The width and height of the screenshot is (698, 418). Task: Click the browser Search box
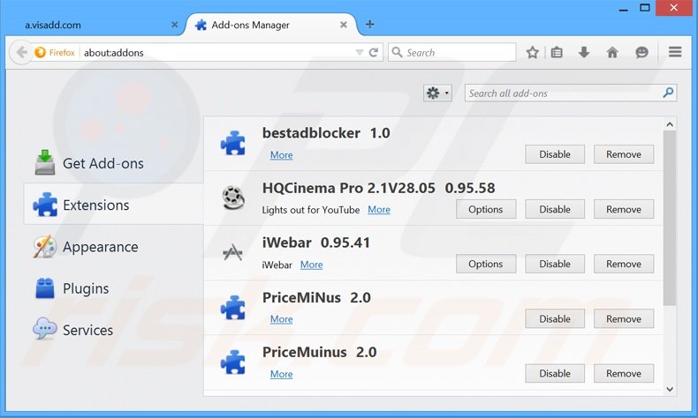point(452,52)
